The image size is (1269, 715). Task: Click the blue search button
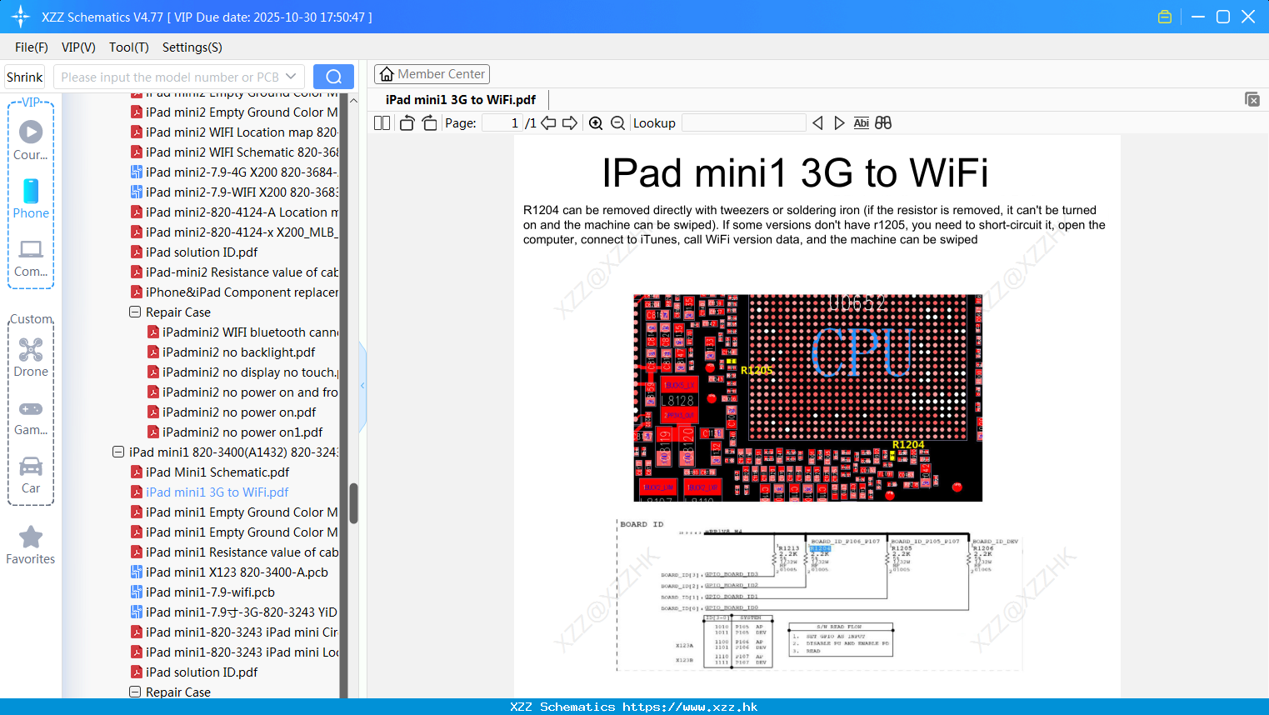point(333,77)
